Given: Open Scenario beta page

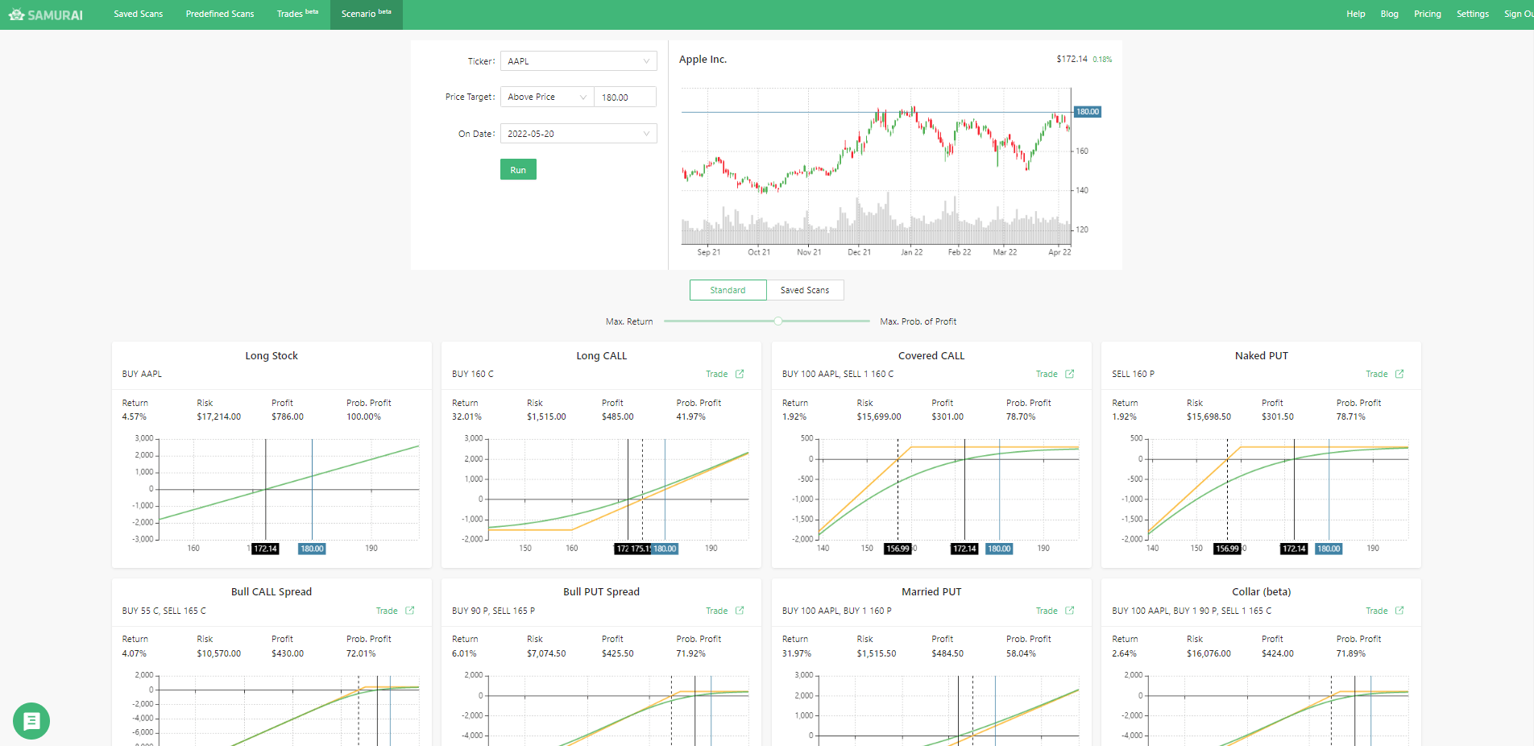Looking at the screenshot, I should [367, 15].
